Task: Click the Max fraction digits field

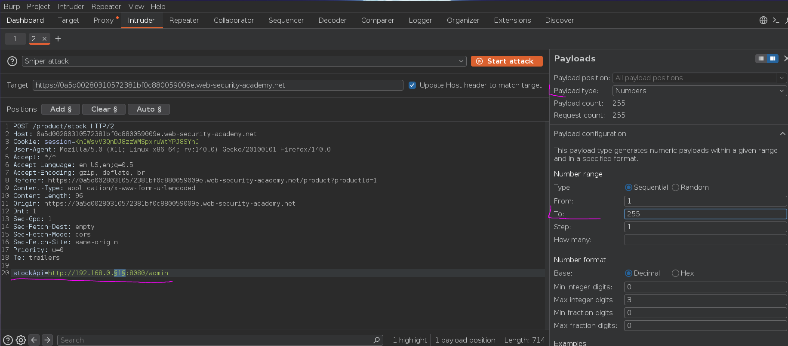Action: coord(705,325)
